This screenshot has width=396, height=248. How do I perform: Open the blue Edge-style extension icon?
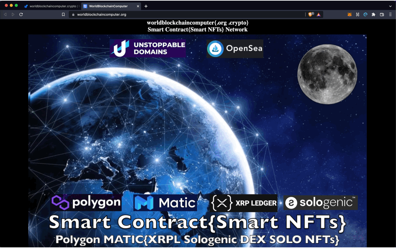tap(365, 15)
